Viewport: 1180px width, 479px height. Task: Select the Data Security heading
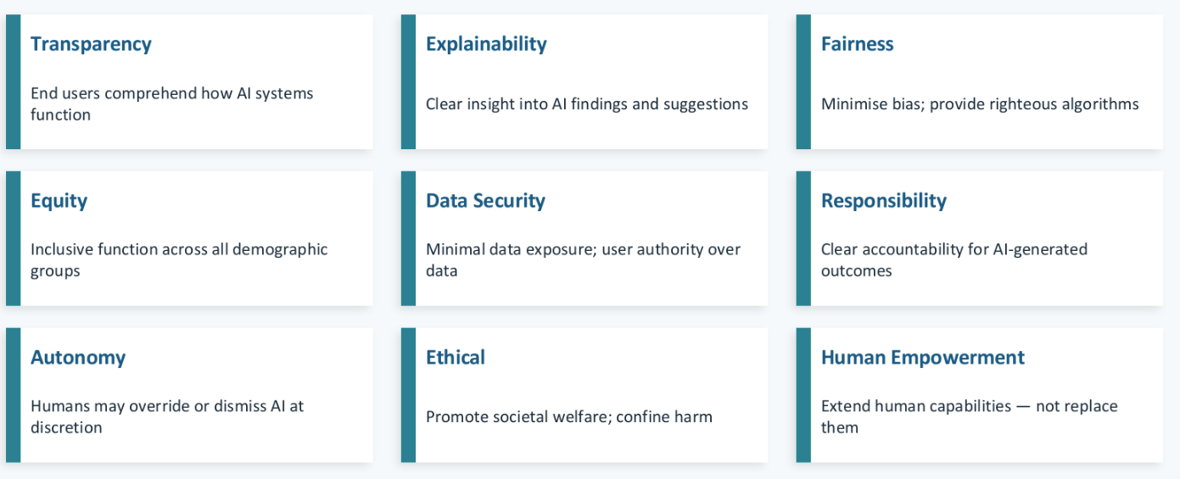[x=485, y=201]
